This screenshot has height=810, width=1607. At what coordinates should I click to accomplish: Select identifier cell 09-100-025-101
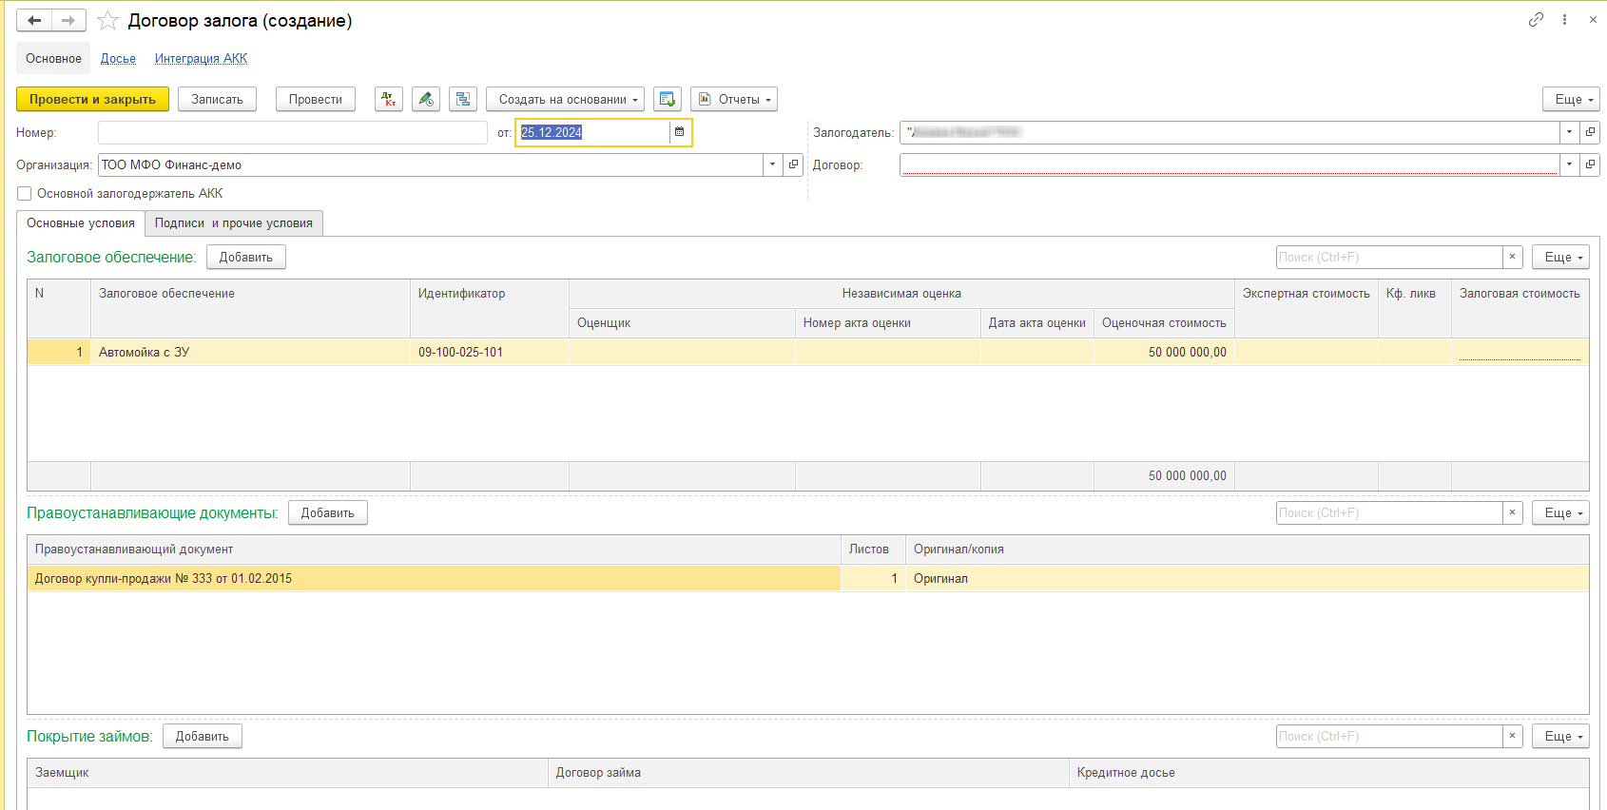(x=490, y=352)
